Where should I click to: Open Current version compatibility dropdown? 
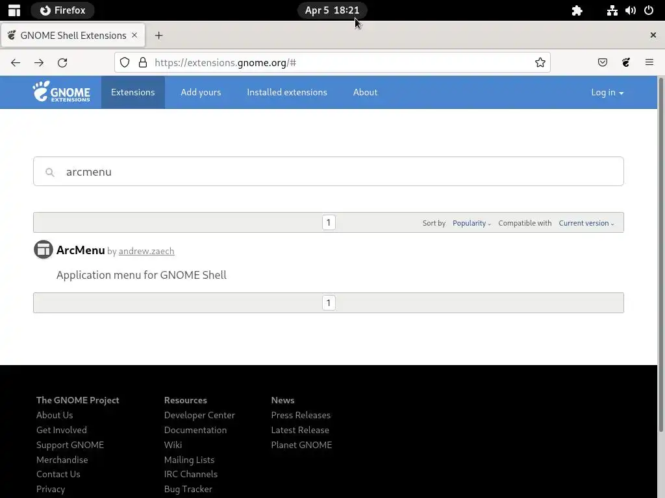[x=586, y=223]
